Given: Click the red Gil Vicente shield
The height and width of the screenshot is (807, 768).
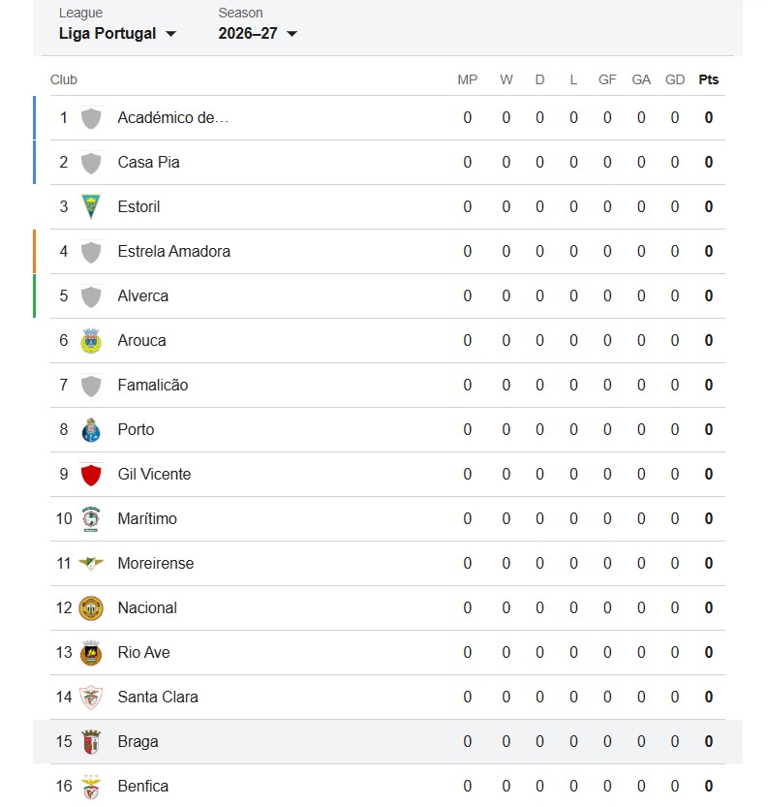Looking at the screenshot, I should coord(91,475).
